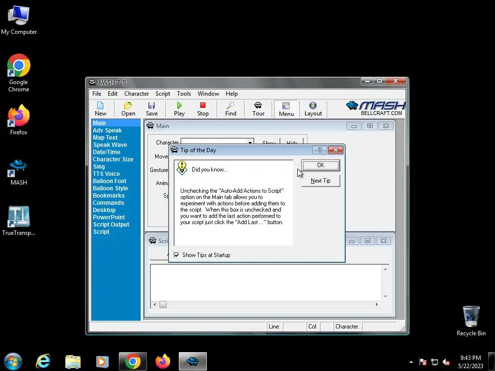495x371 pixels.
Task: Open the Tools menu
Action: tap(184, 94)
